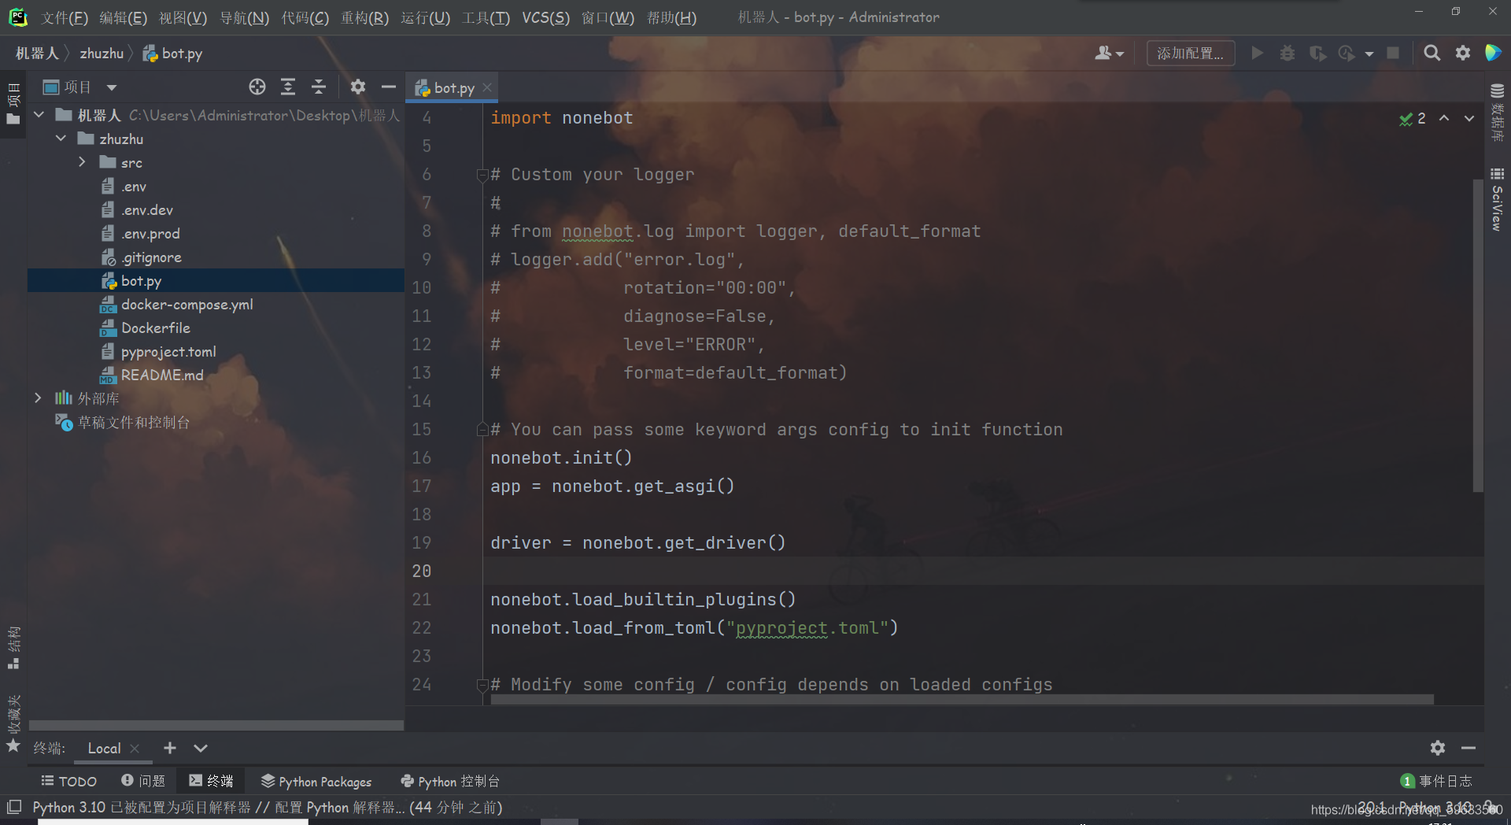Image resolution: width=1511 pixels, height=825 pixels.
Task: Open the 问题 problems tool window
Action: click(x=143, y=781)
